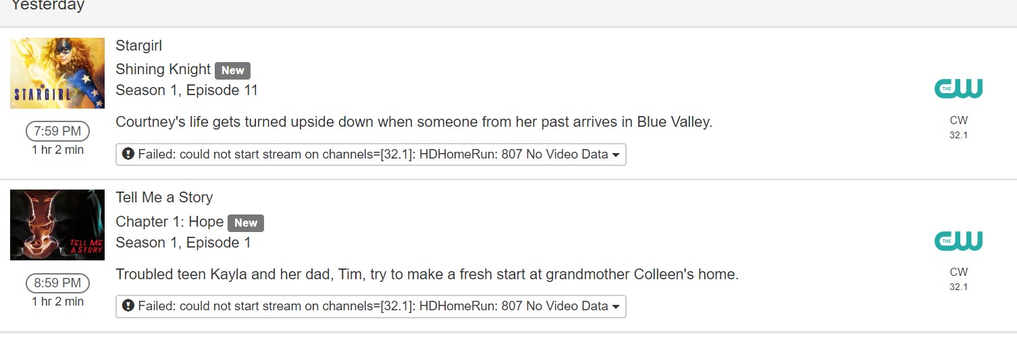Click the New badge beside Chapter 1: Hope
The height and width of the screenshot is (344, 1017).
pyautogui.click(x=246, y=223)
